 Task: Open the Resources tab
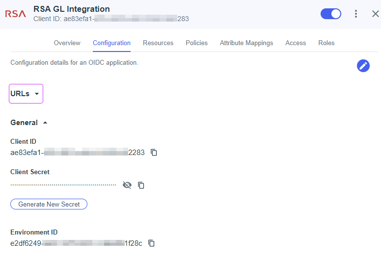pos(158,43)
